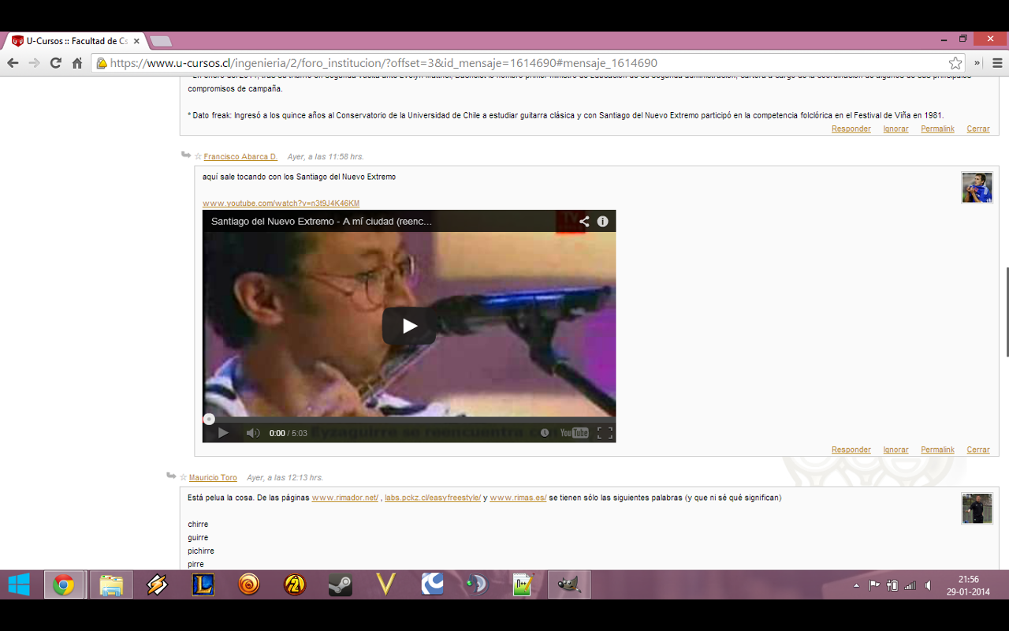This screenshot has width=1009, height=631.
Task: Click Responder on the top message
Action: click(851, 129)
